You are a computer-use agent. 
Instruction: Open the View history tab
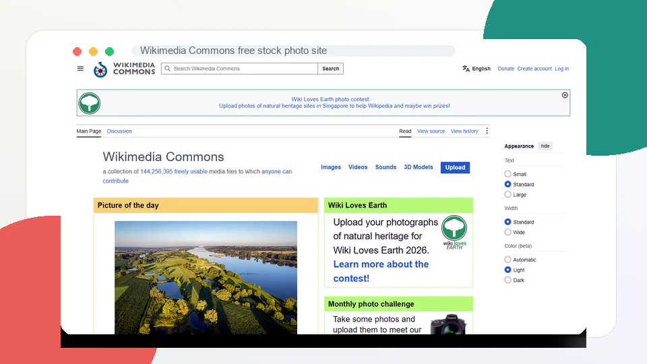click(x=464, y=131)
